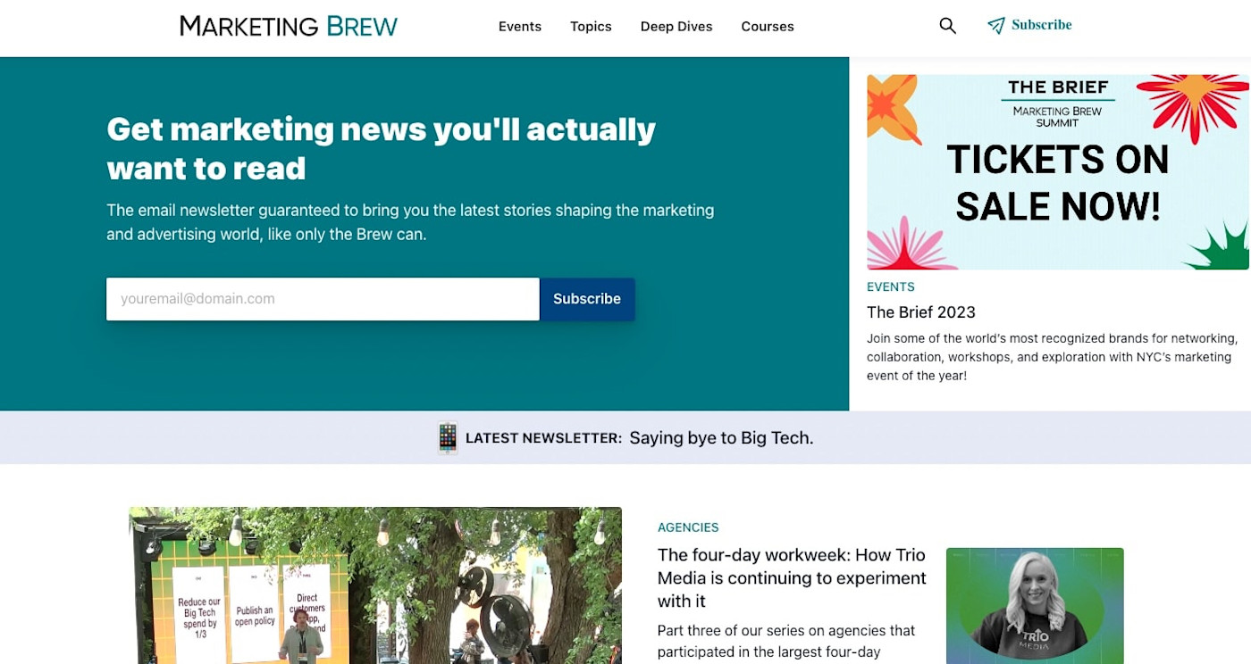The height and width of the screenshot is (664, 1251).
Task: Open the Tickets On Sale Now banner
Action: pyautogui.click(x=1058, y=171)
